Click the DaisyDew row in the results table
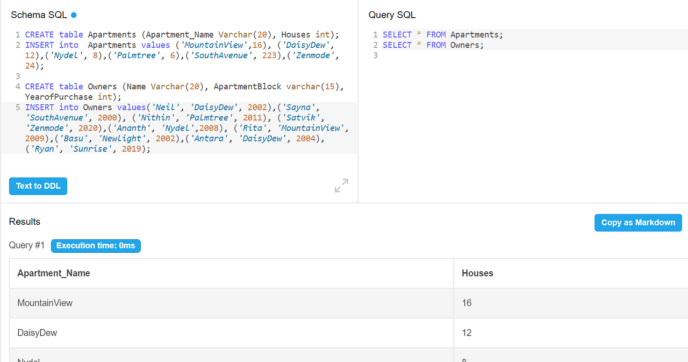The width and height of the screenshot is (688, 362). [37, 332]
